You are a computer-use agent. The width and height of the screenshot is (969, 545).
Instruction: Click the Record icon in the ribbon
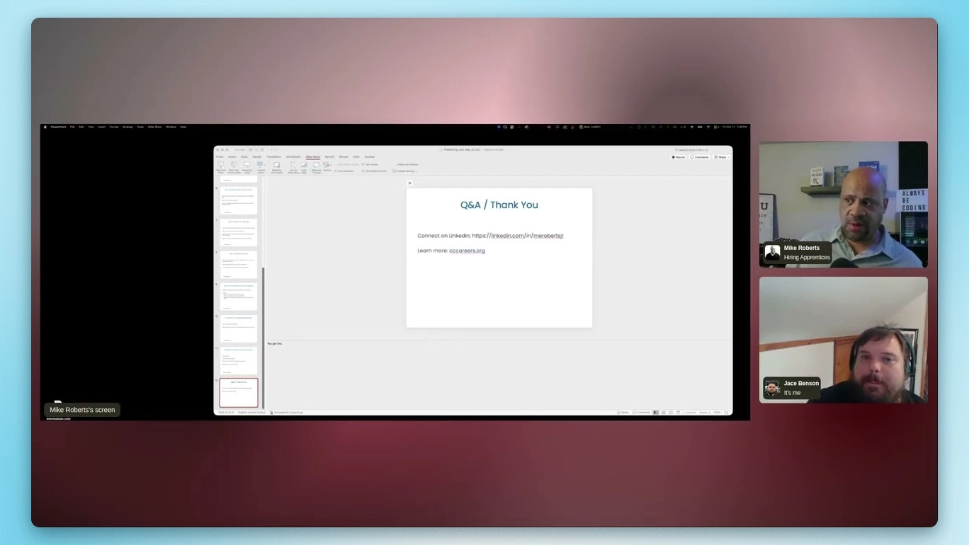tap(327, 164)
